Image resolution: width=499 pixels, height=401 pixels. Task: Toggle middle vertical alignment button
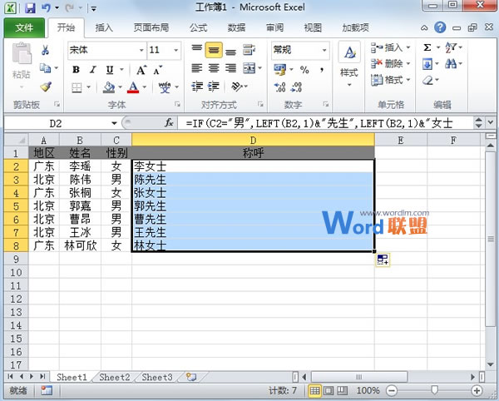tap(213, 50)
